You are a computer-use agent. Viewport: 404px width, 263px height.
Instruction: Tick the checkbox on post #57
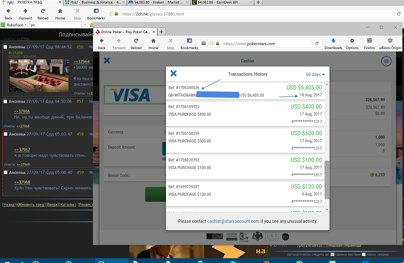[x=5, y=102]
